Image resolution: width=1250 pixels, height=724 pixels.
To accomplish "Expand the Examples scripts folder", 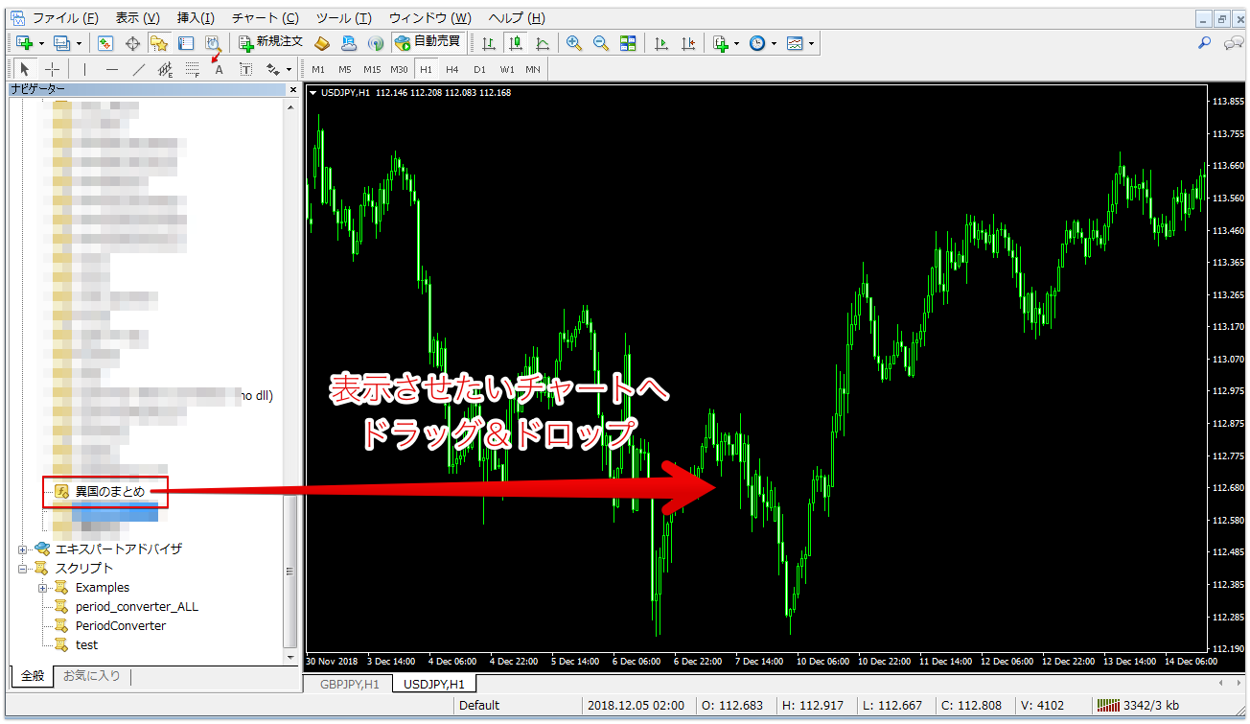I will click(42, 588).
